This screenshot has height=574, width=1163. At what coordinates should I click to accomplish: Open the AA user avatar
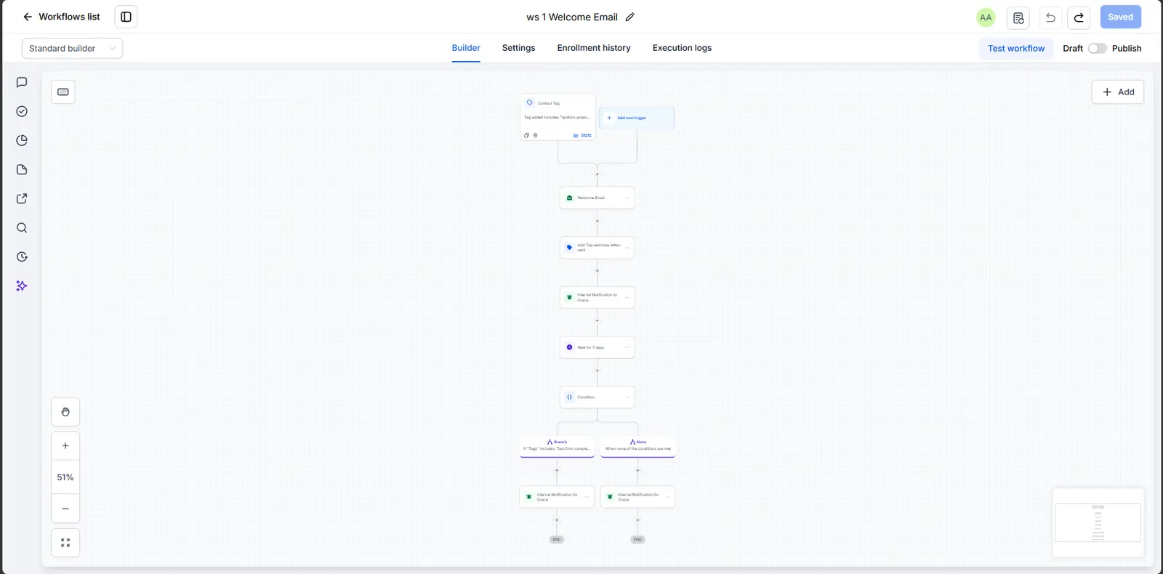point(986,17)
